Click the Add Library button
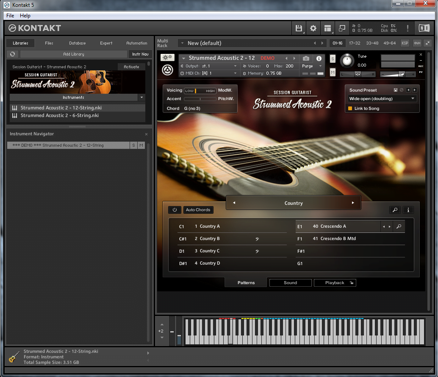The width and height of the screenshot is (438, 377). click(x=73, y=54)
